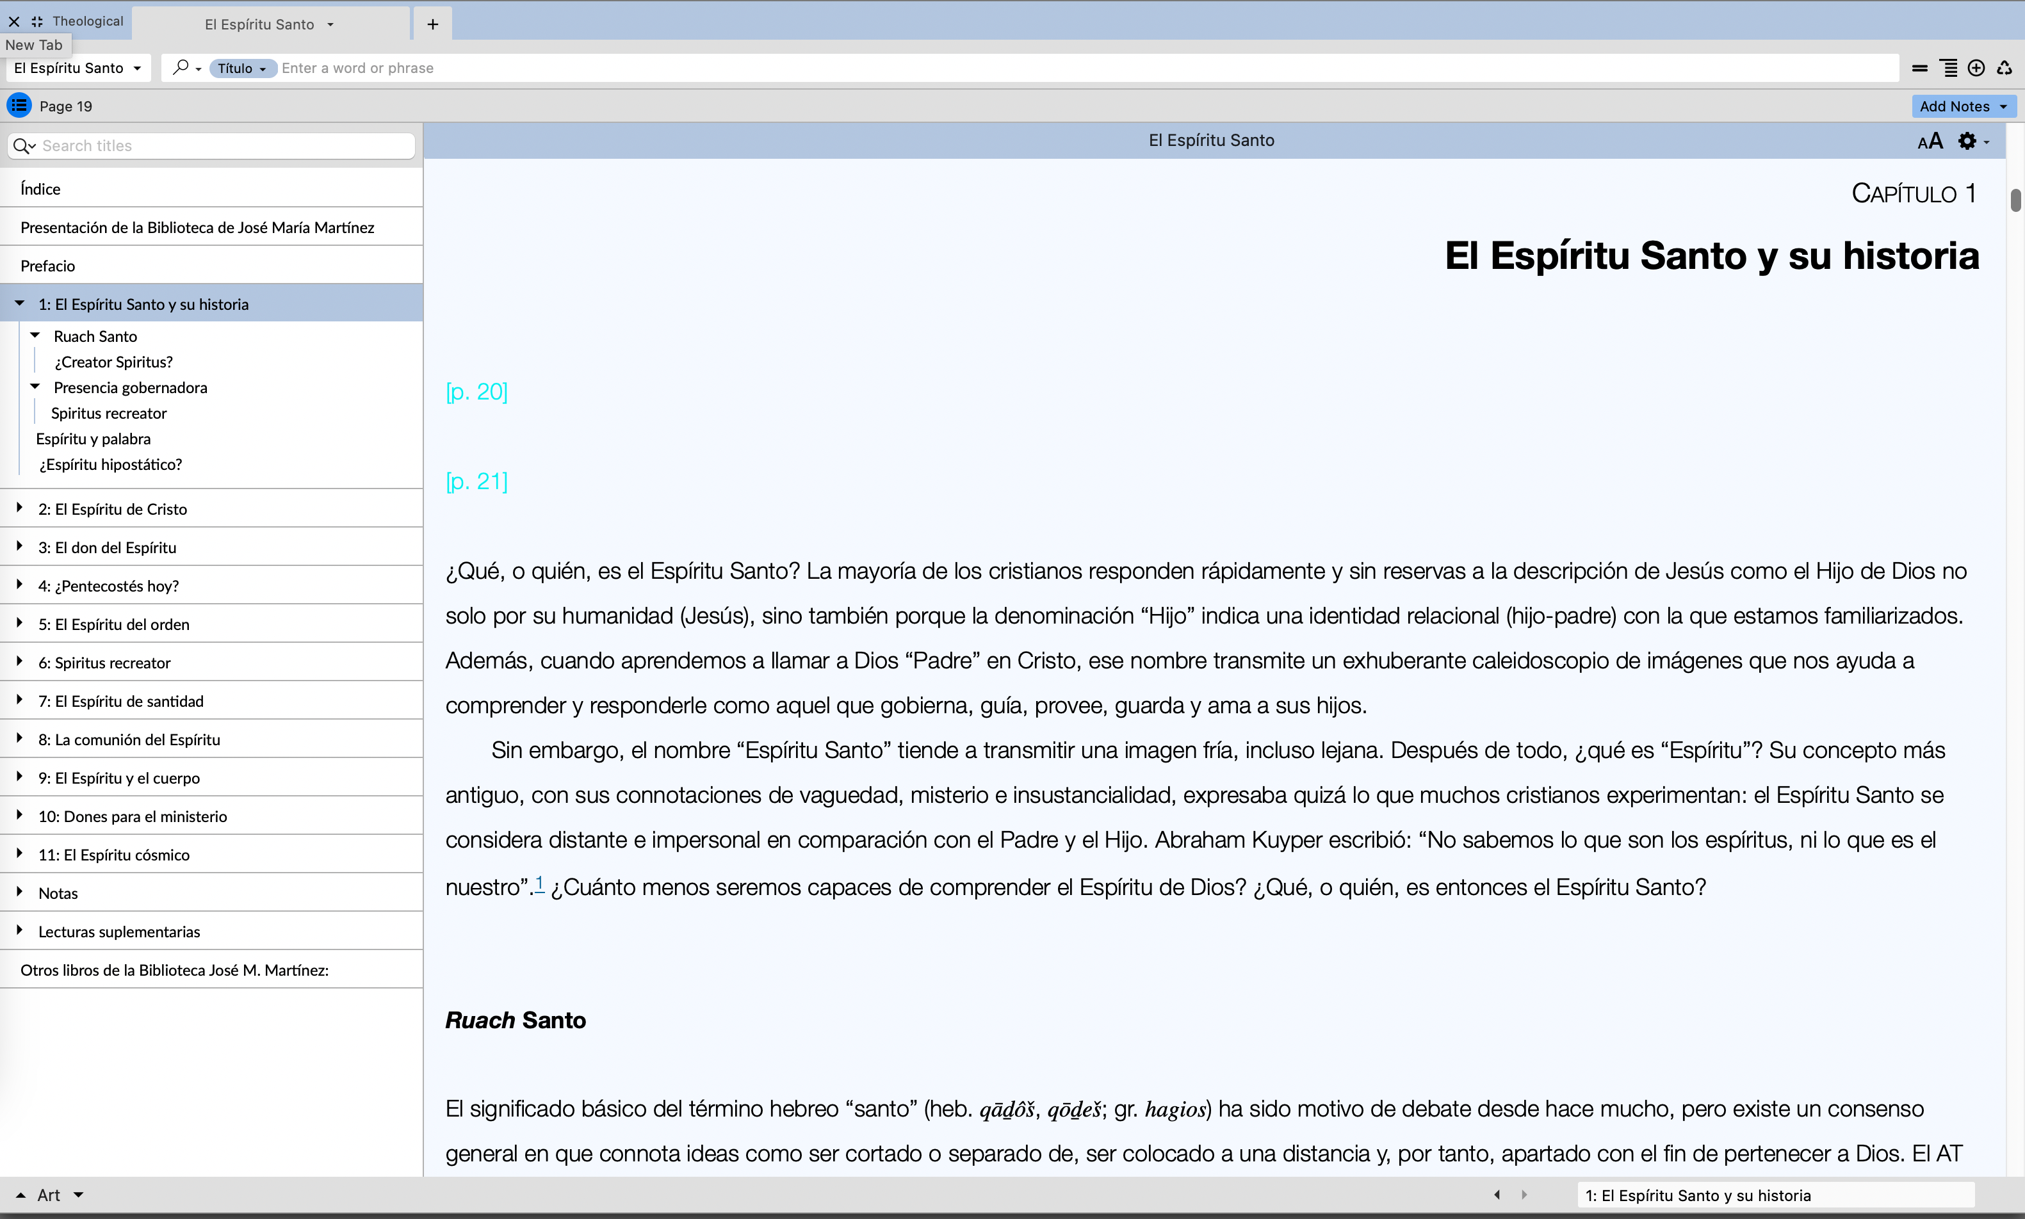Image resolution: width=2025 pixels, height=1219 pixels.
Task: Open the Add Notes dropdown button
Action: (1963, 106)
